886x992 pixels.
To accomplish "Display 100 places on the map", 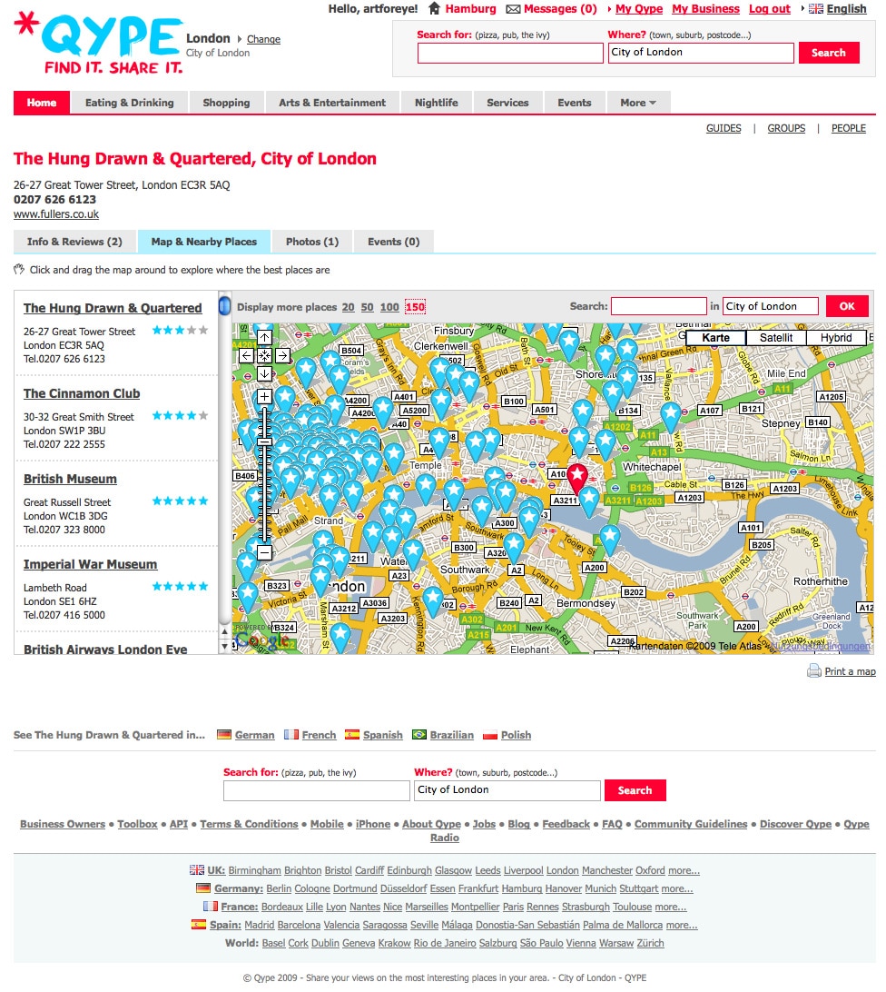I will click(389, 307).
